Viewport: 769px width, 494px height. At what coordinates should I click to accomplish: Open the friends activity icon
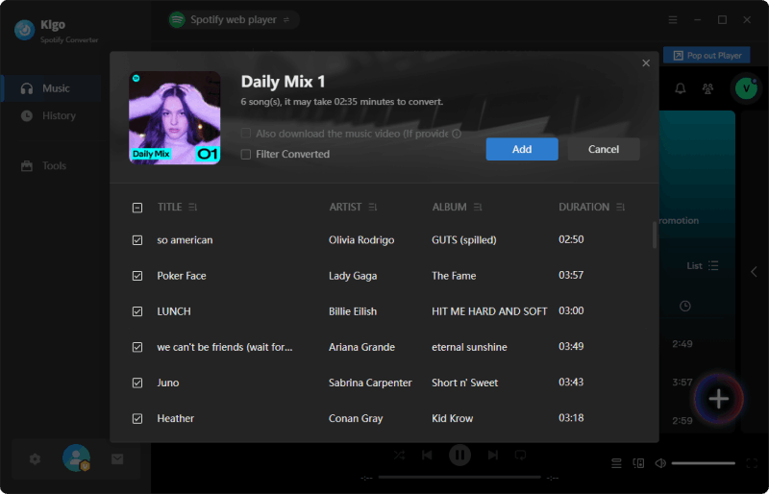[x=707, y=88]
